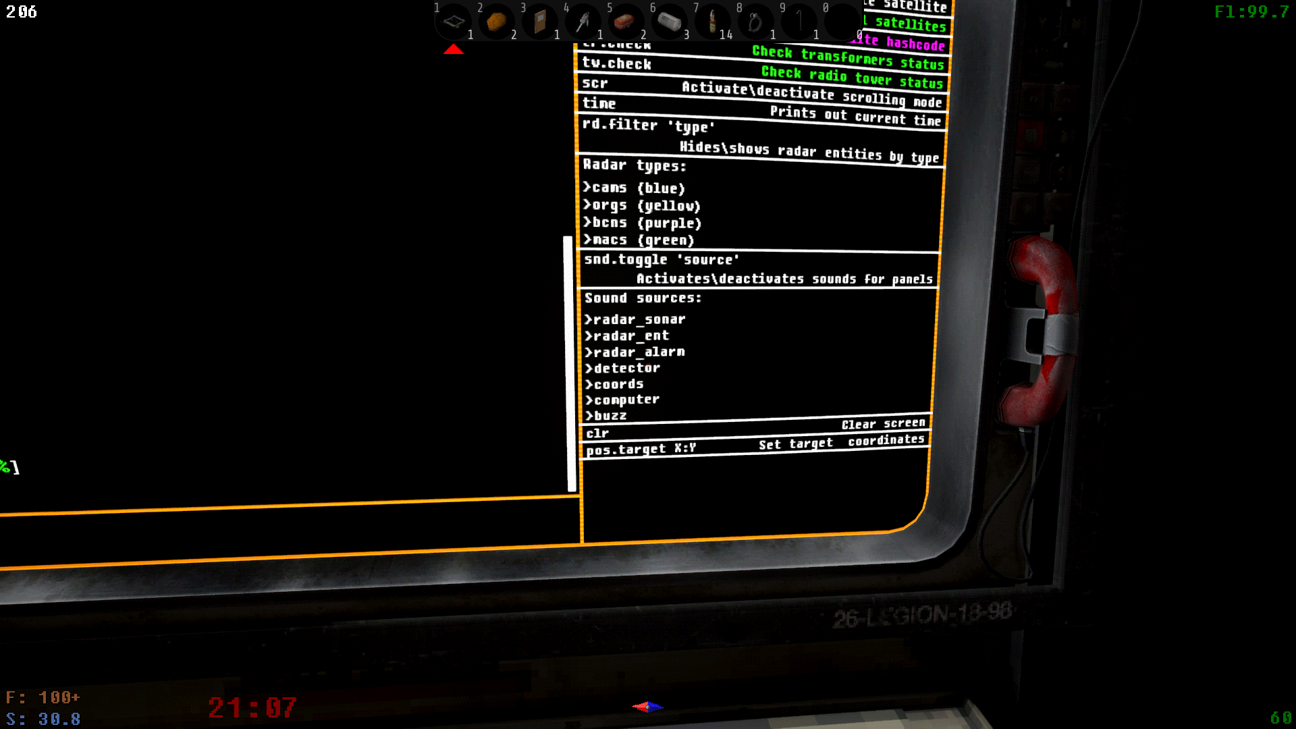Click the pos.target X:Y command
The height and width of the screenshot is (729, 1296).
click(x=641, y=449)
